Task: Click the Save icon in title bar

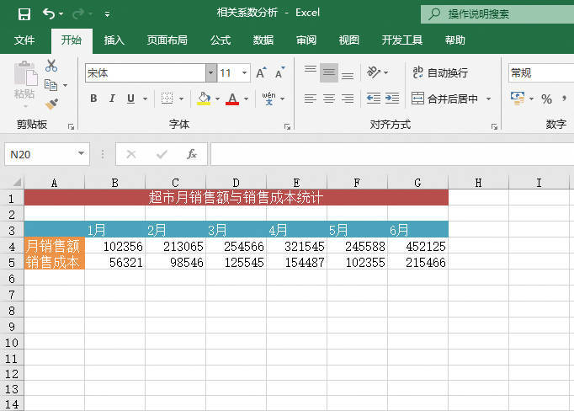Action: (24, 14)
